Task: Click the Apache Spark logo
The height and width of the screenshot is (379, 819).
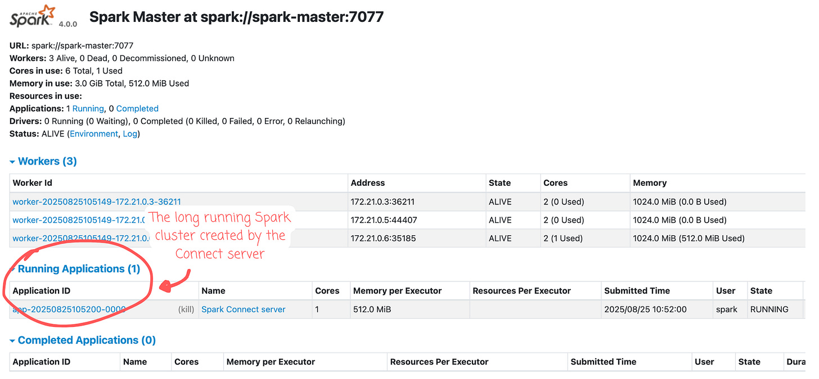Action: point(33,17)
